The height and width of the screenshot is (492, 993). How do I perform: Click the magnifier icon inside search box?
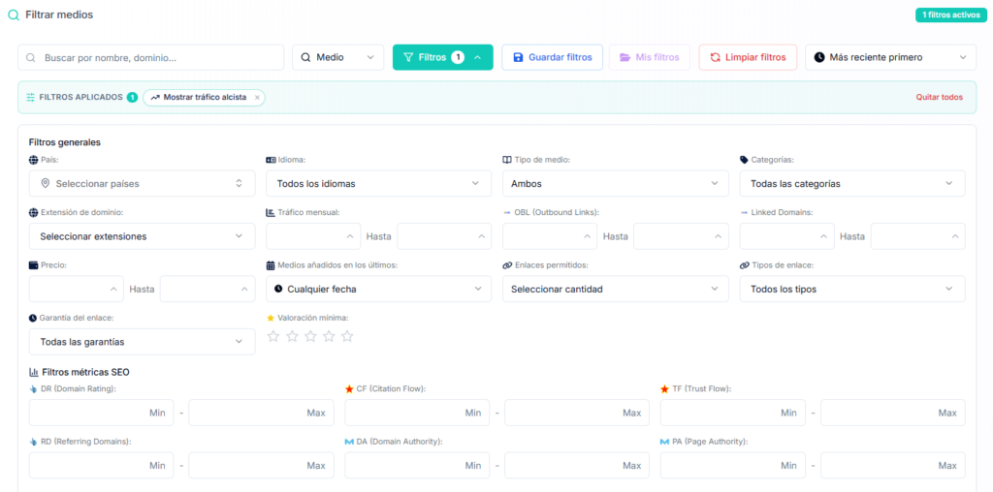[30, 57]
